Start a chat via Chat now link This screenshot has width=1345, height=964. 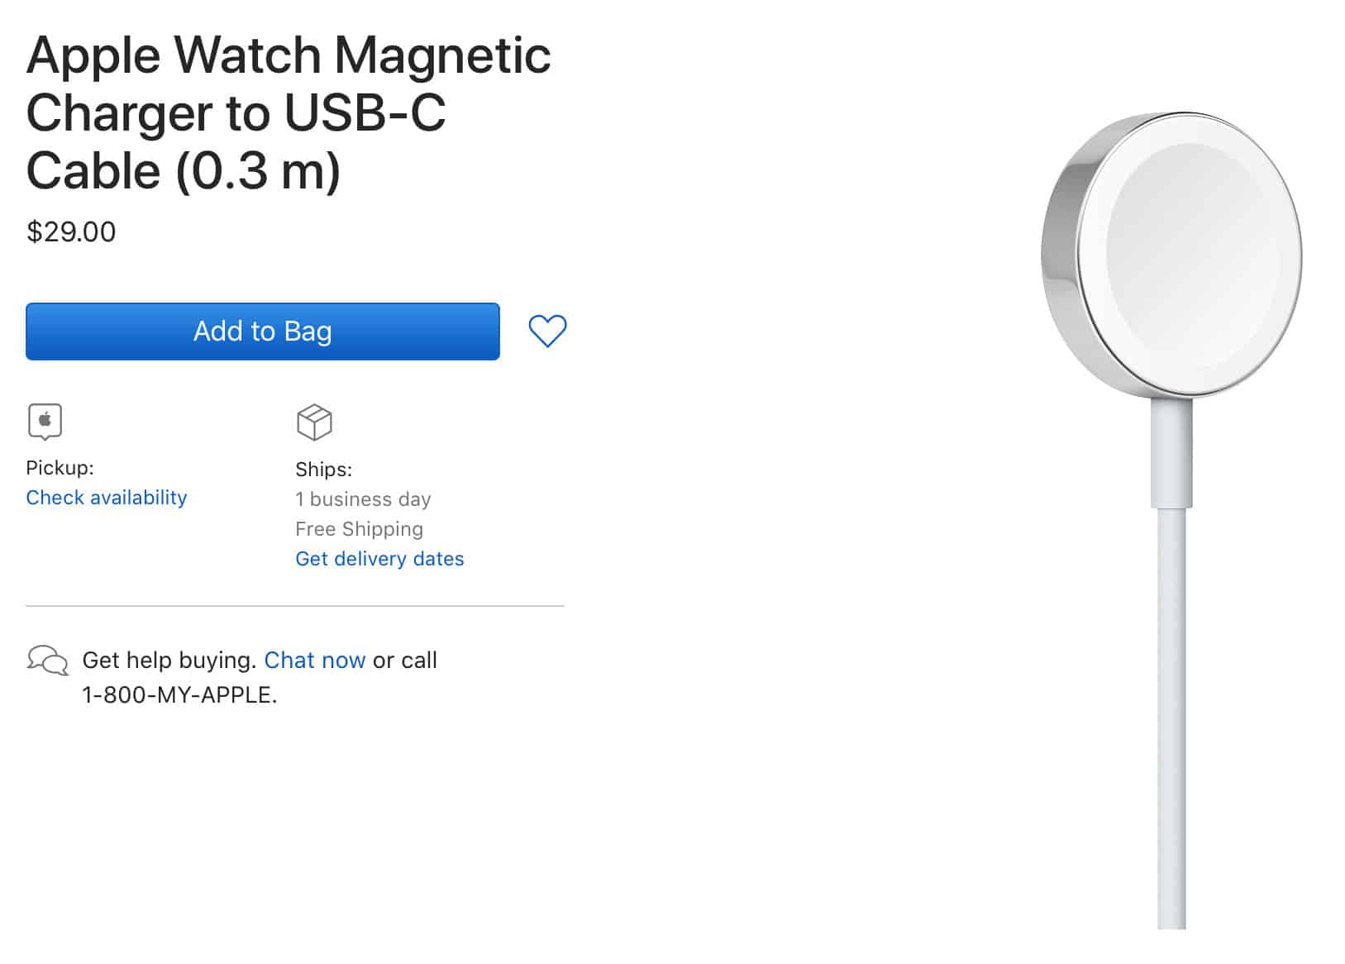pos(314,661)
